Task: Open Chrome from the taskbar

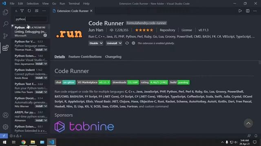Action: tap(23, 142)
